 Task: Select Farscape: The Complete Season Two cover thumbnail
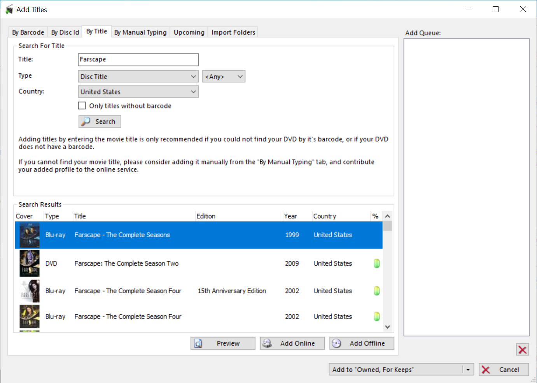tap(30, 263)
